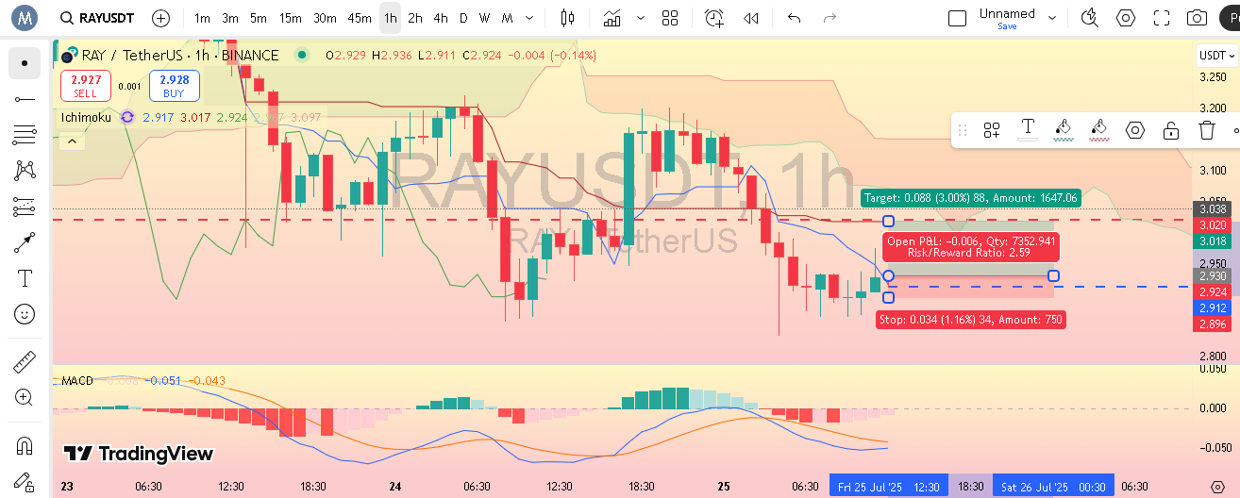Change the green target fill color
This screenshot has width=1240, height=498.
(x=1064, y=130)
